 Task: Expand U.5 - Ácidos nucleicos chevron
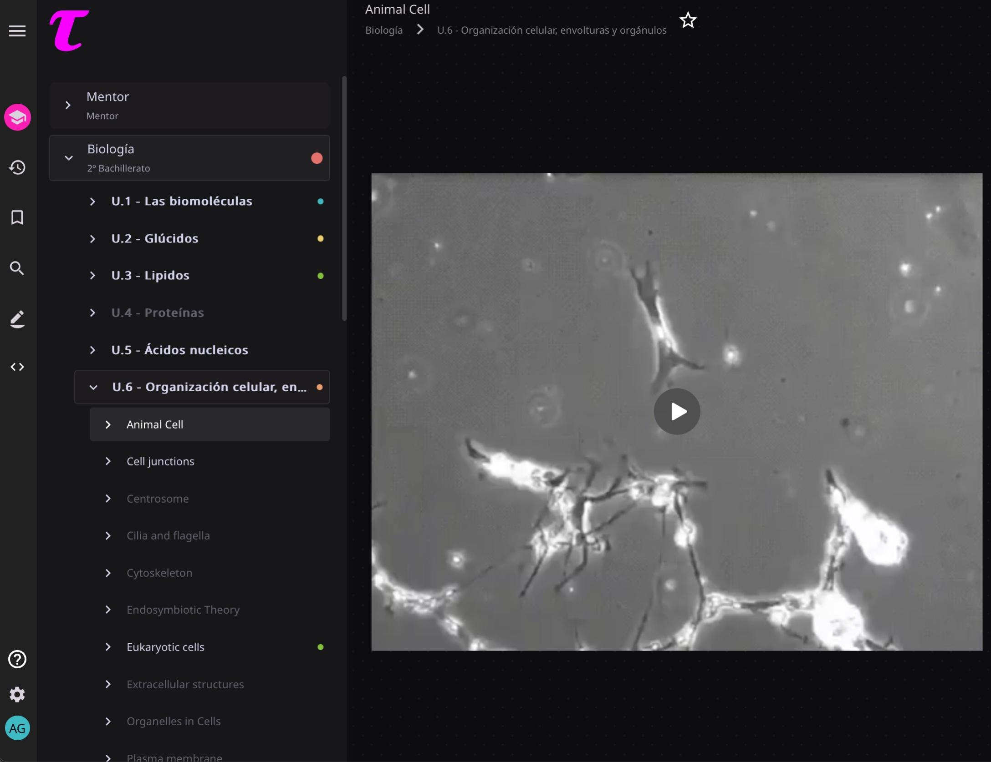click(92, 350)
